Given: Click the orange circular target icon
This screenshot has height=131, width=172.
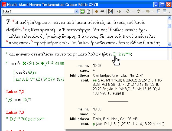Looking at the screenshot, I should (96, 11).
